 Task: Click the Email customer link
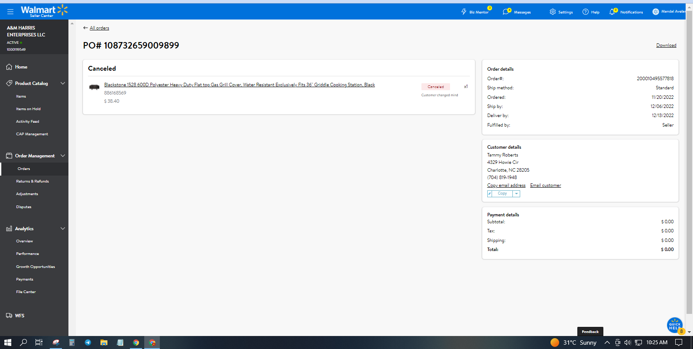coord(545,185)
